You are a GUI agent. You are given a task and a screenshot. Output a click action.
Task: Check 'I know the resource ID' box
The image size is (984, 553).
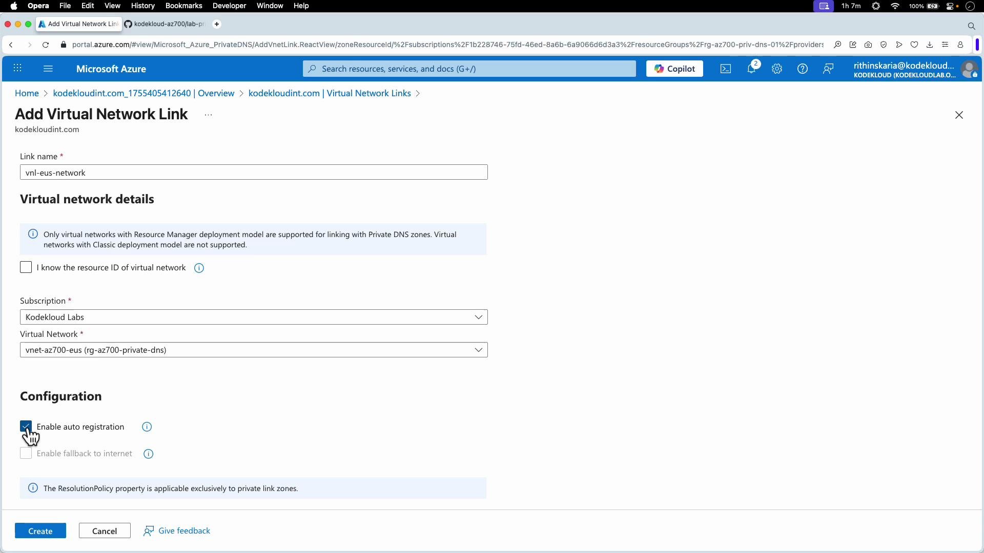[26, 267]
